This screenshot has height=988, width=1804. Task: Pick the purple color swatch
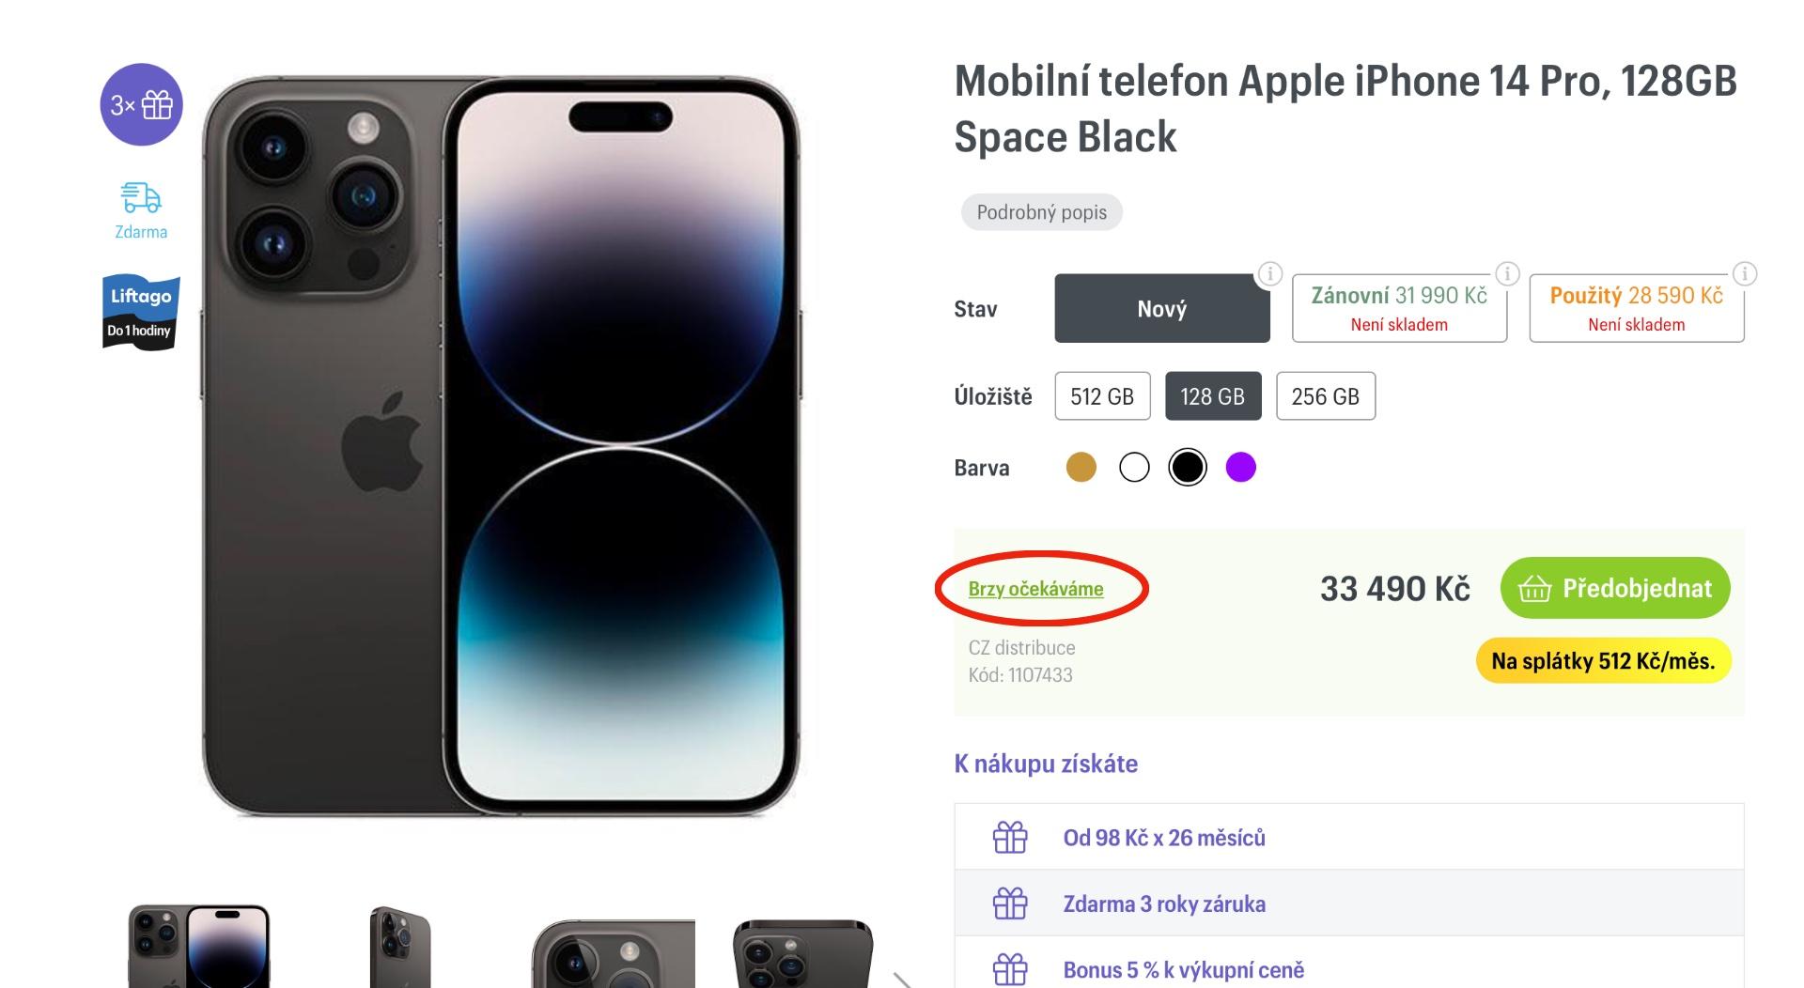tap(1241, 467)
